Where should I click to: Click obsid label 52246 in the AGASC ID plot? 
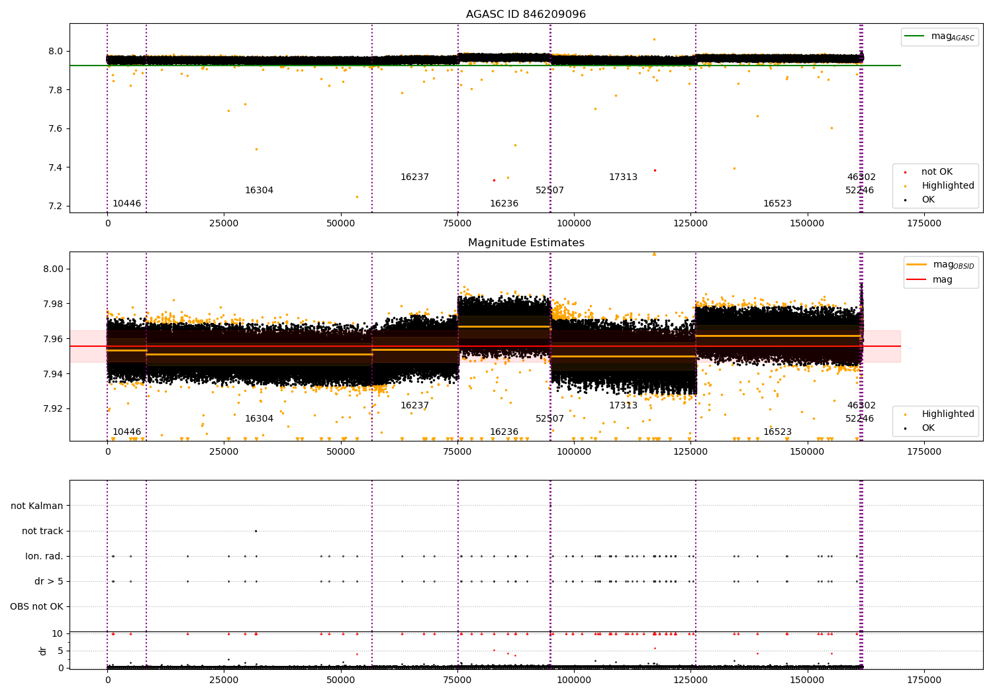tap(859, 191)
